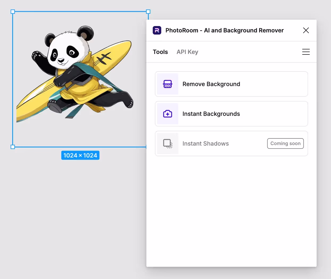This screenshot has width=331, height=279.
Task: Click the Instant Shadows text label
Action: tap(206, 143)
